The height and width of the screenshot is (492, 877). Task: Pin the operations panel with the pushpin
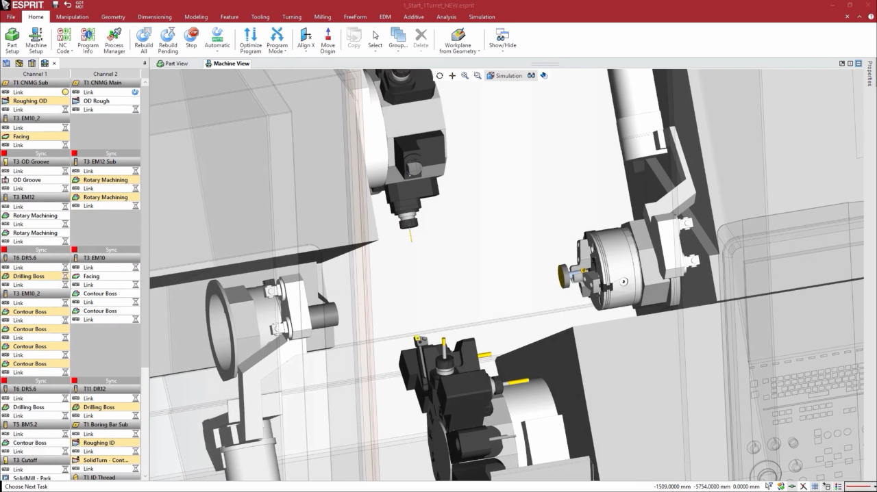pyautogui.click(x=145, y=63)
